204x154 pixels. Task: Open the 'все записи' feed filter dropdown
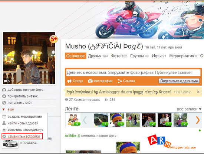[x=189, y=109]
